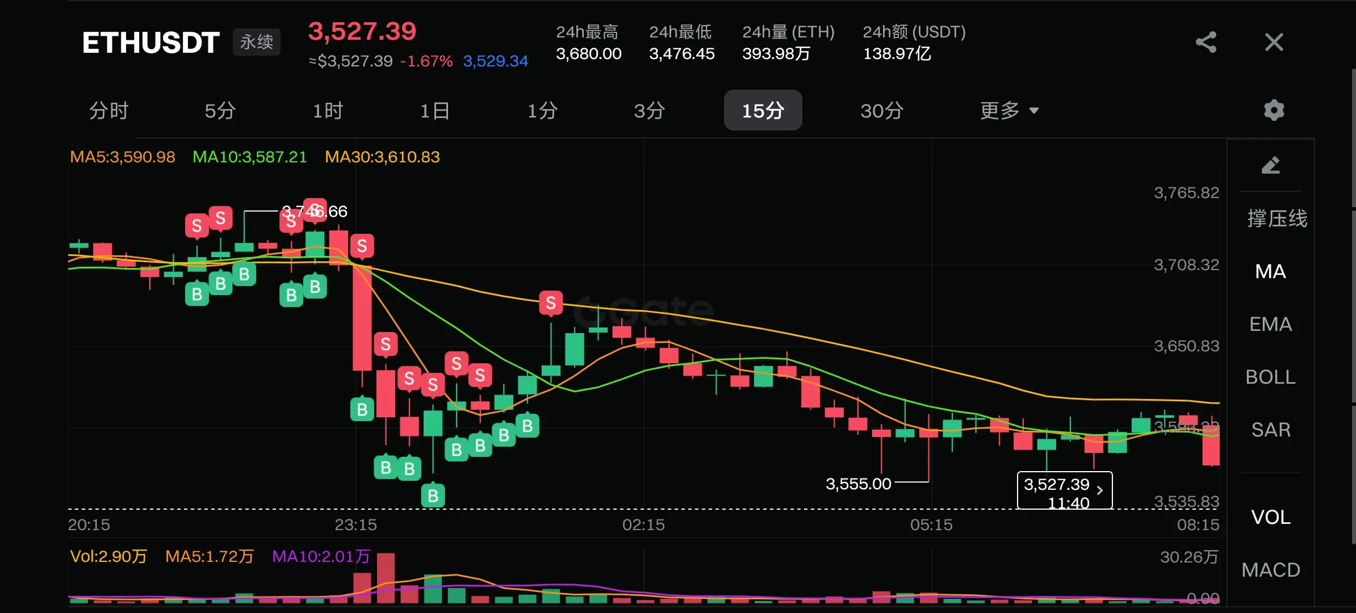Open chart settings gear icon
1356x613 pixels.
click(1274, 110)
